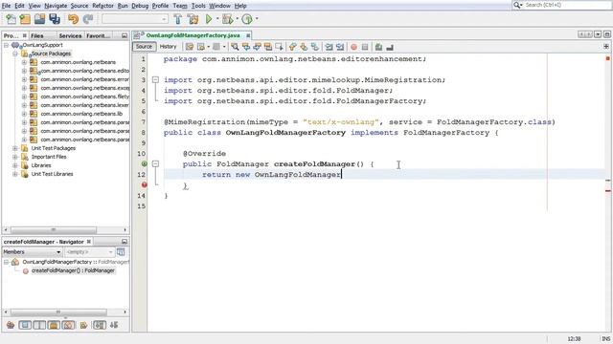Click the New Project toolbar icon
This screenshot has width=613, height=344.
coord(25,19)
